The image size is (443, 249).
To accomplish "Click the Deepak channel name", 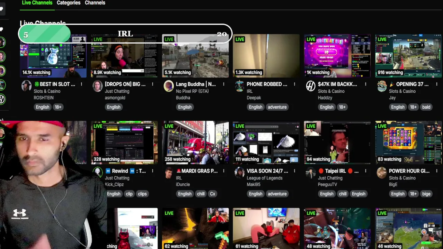I will coord(253,98).
